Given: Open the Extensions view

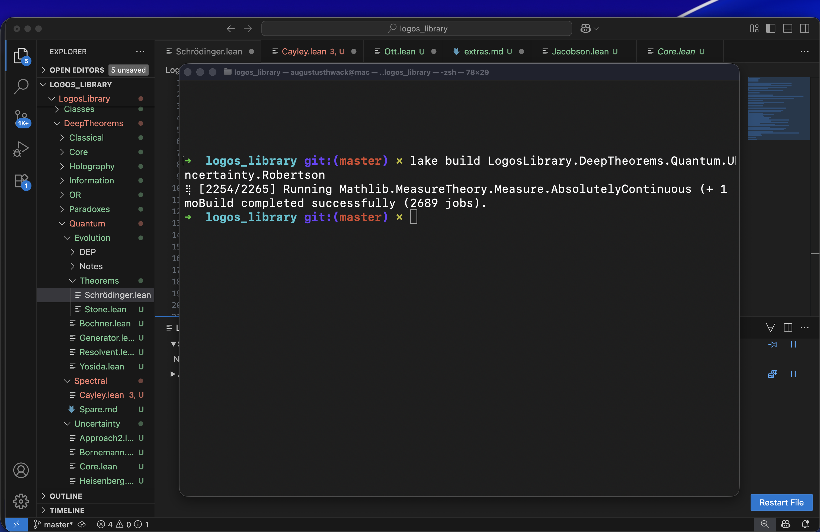Looking at the screenshot, I should [x=21, y=180].
